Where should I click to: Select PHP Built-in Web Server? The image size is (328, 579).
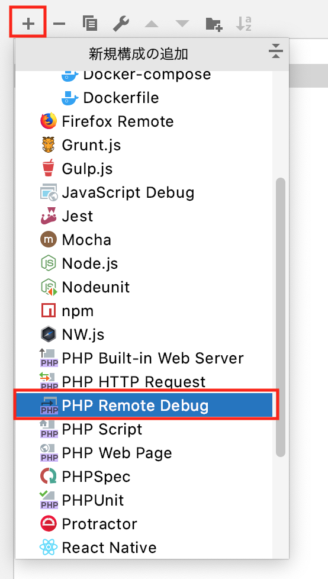(144, 358)
